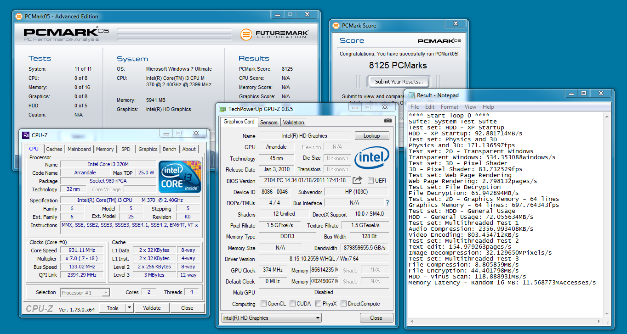Toggle the DirectCompute checkbox

click(x=343, y=304)
